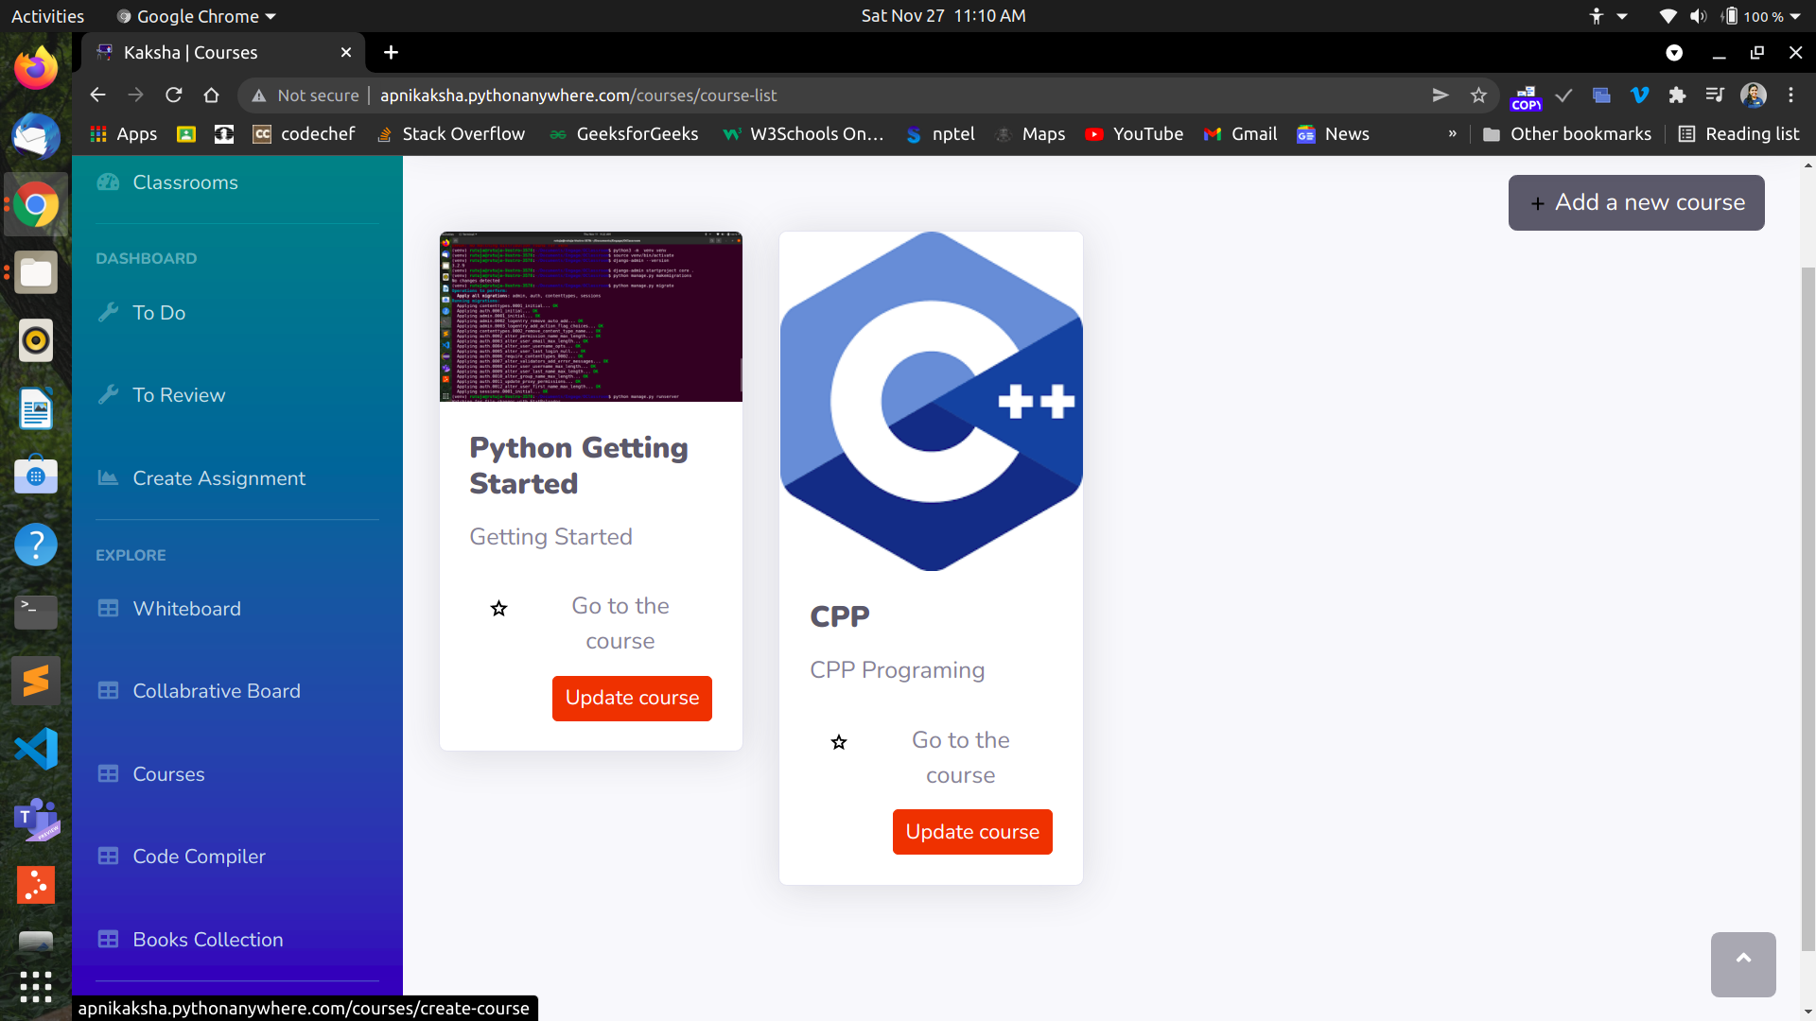Bookmark this page with star icon

pos(1478,95)
